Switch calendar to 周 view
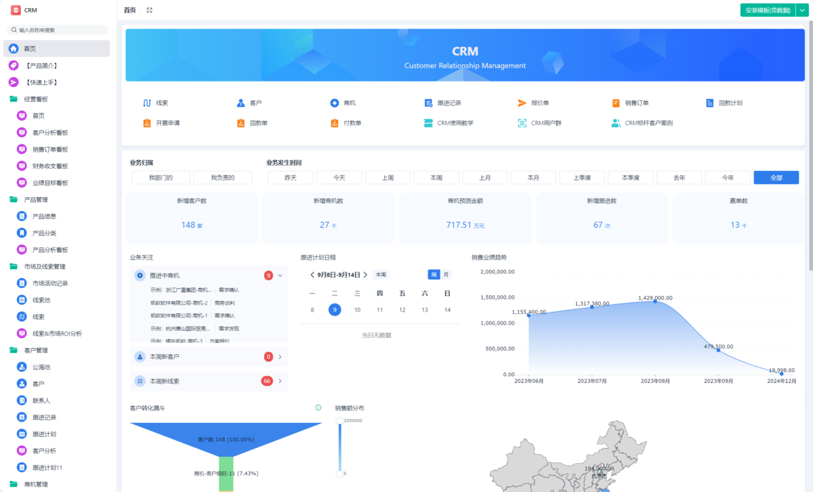This screenshot has width=813, height=492. tap(434, 274)
